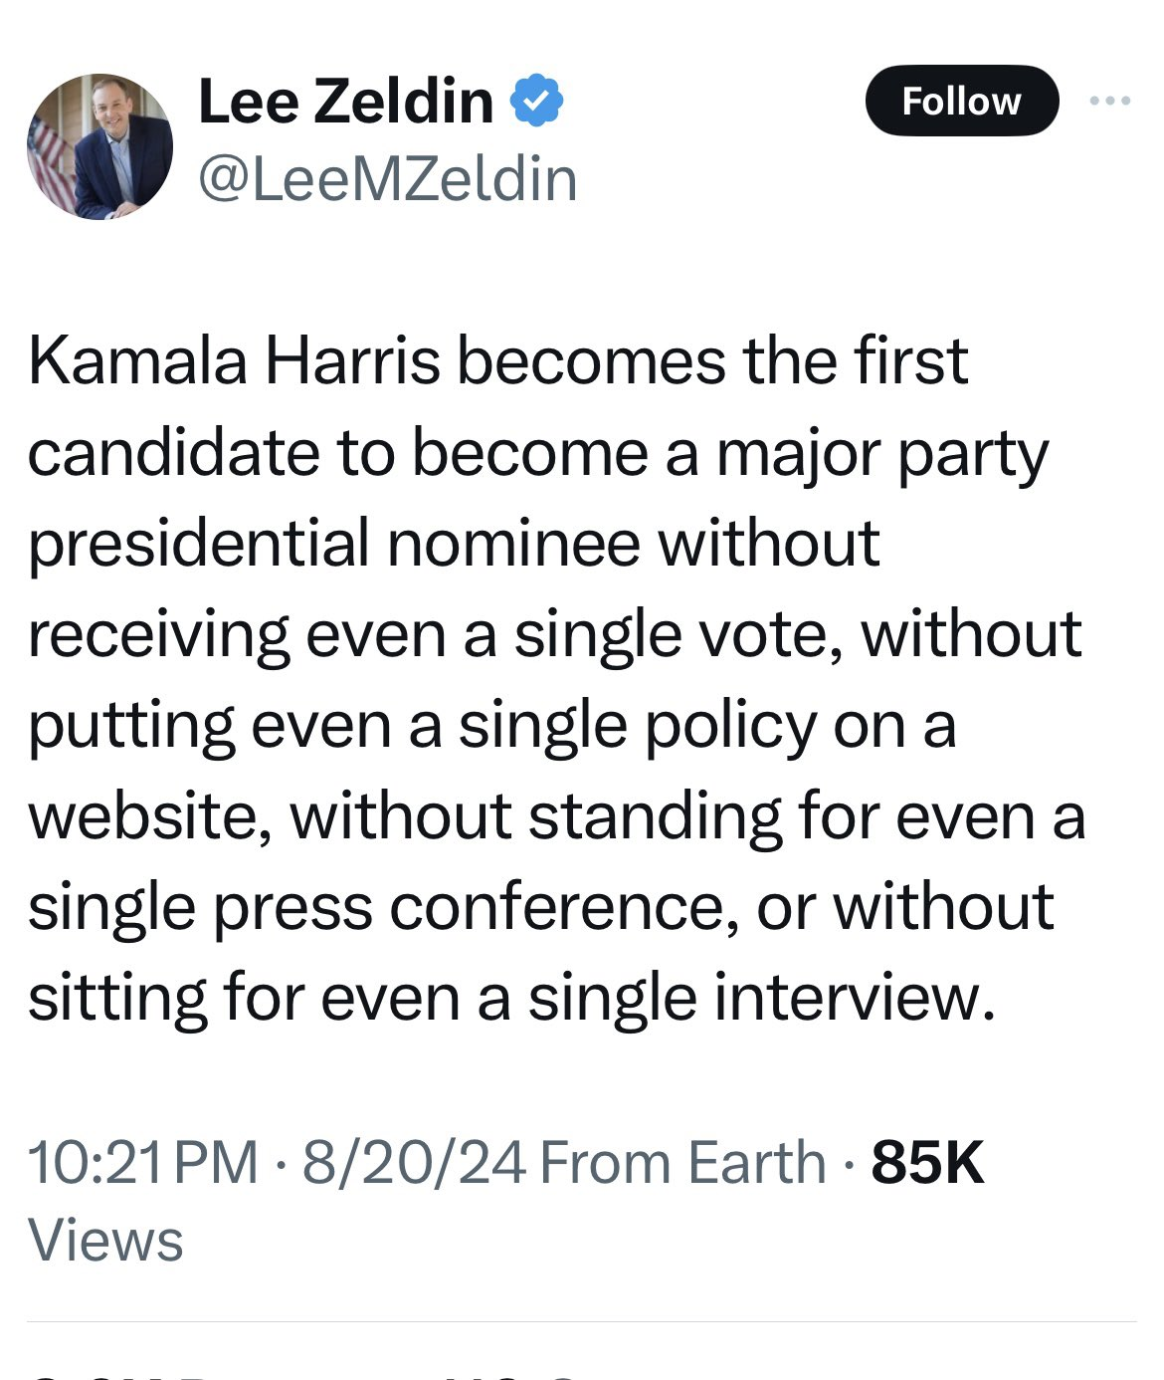Click the 8/20/24 post date
The height and width of the screenshot is (1380, 1164).
tap(414, 1163)
